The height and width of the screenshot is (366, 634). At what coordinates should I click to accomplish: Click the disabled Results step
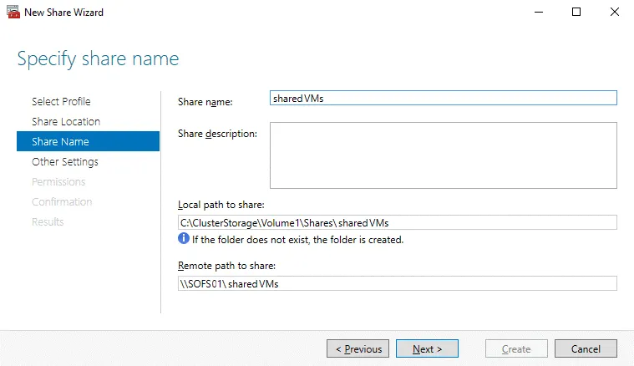coord(48,221)
